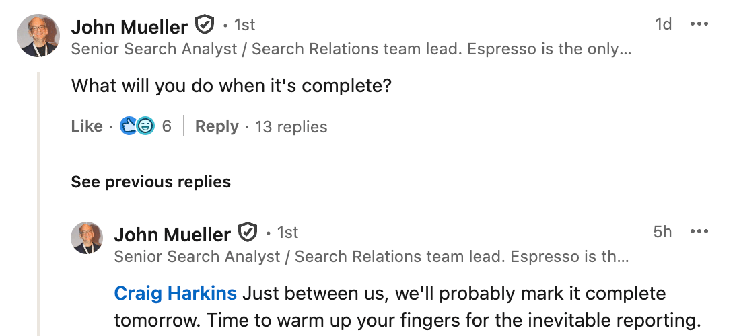Open John Mueller's name on top comment
735x336 pixels.
click(x=129, y=26)
